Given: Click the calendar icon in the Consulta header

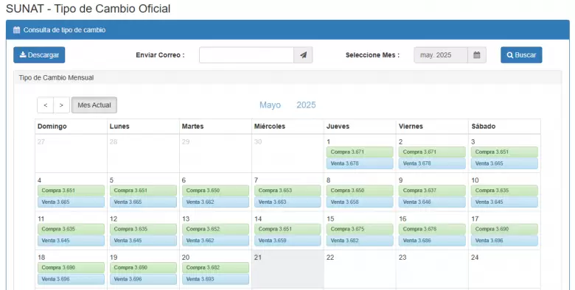Looking at the screenshot, I should pos(16,30).
